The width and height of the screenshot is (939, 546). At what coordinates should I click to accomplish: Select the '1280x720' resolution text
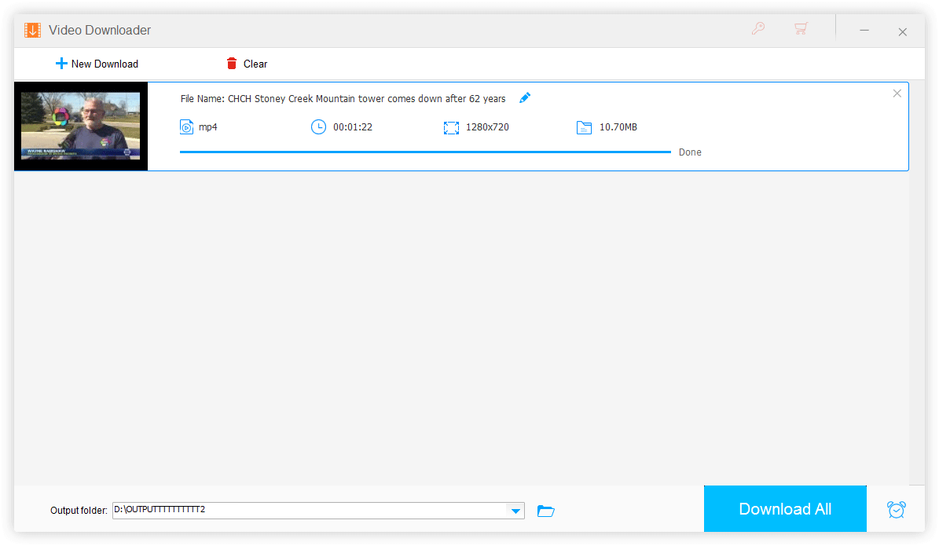point(487,127)
